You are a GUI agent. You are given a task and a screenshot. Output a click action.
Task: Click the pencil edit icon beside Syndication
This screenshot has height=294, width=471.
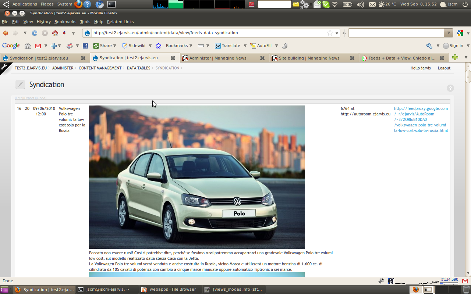tap(20, 85)
